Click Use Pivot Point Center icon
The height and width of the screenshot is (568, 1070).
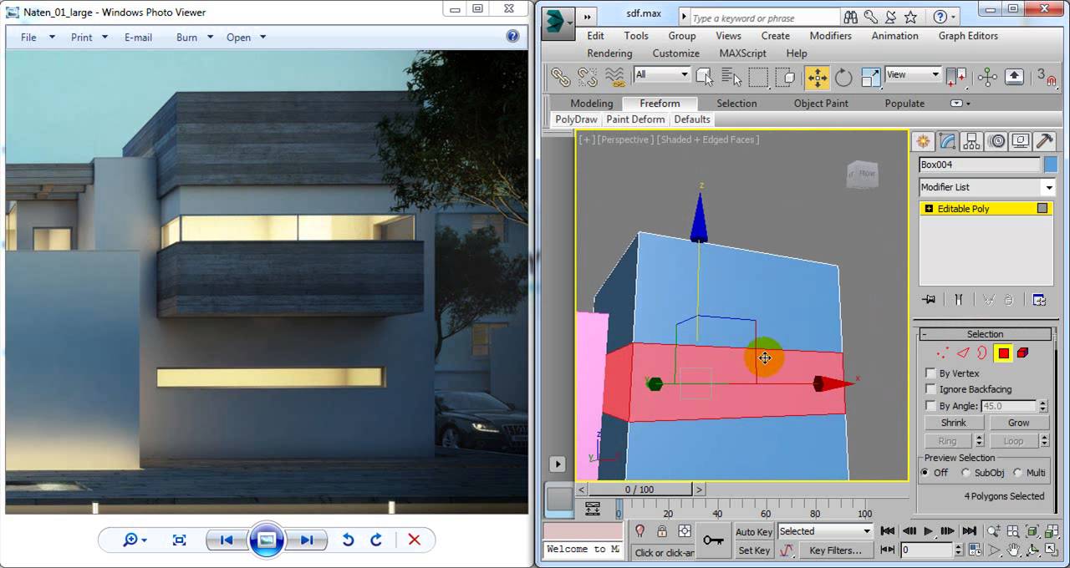point(956,77)
